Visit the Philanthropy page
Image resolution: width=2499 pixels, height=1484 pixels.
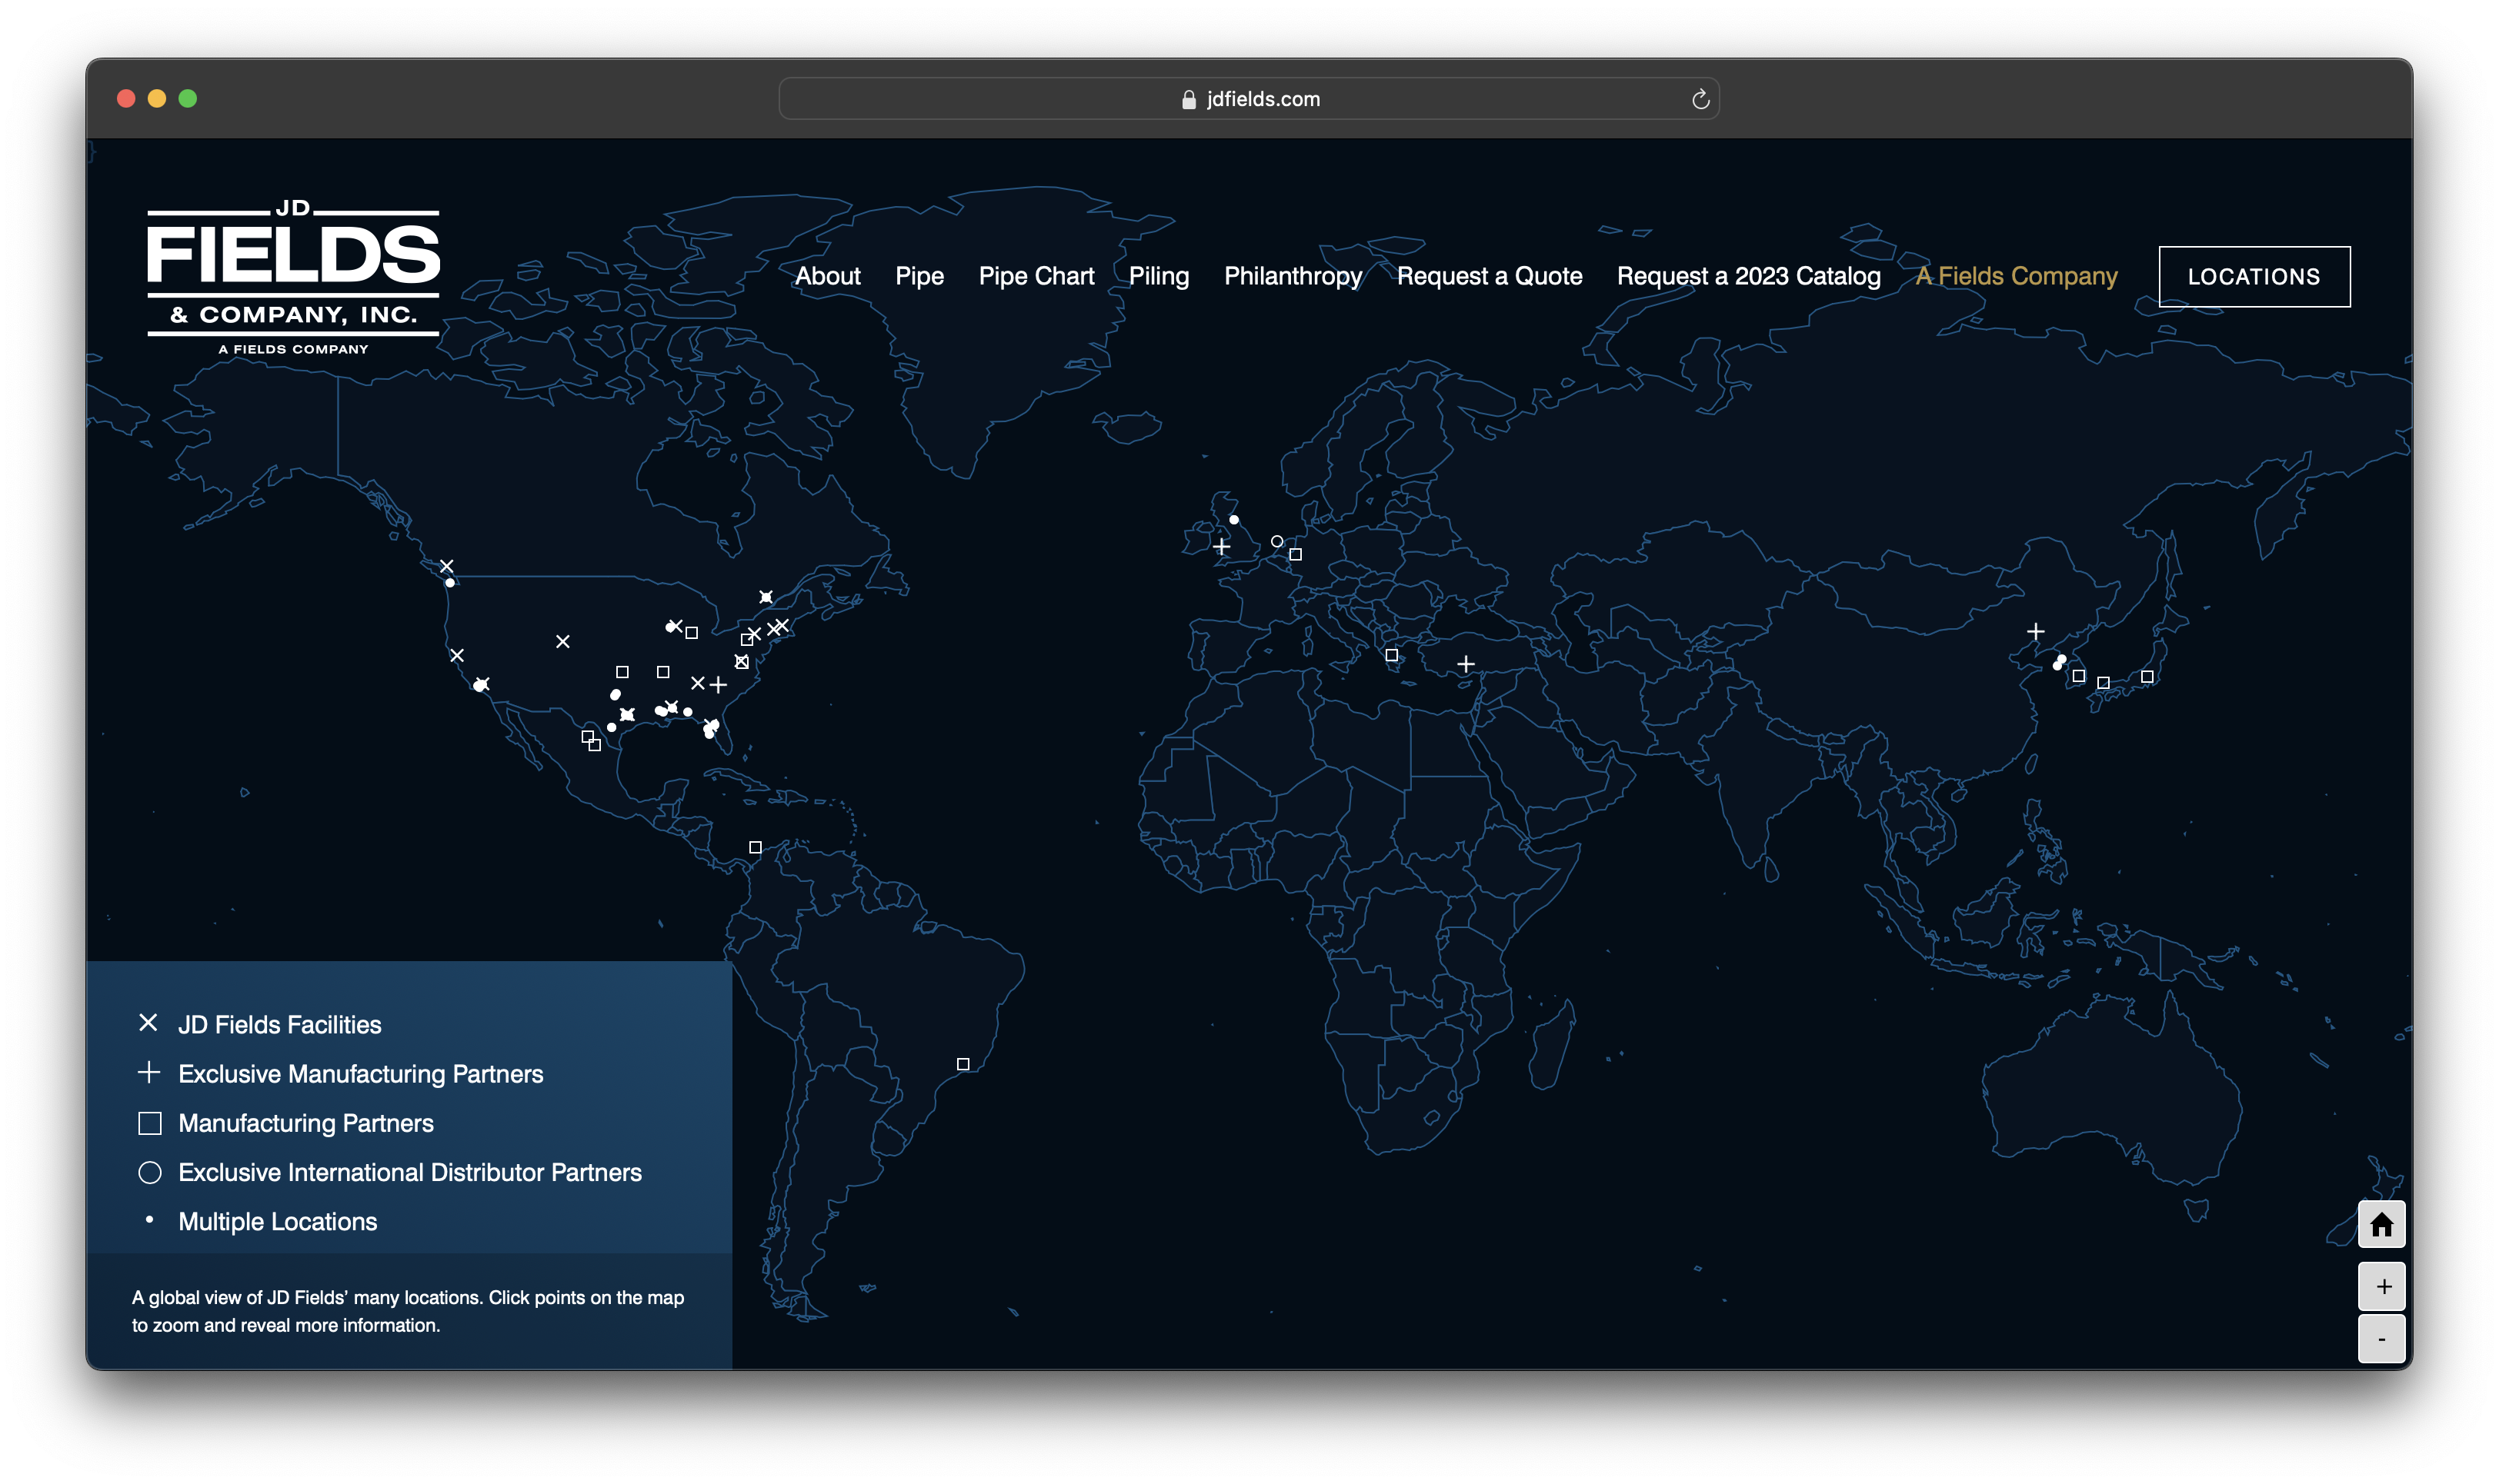(1293, 276)
